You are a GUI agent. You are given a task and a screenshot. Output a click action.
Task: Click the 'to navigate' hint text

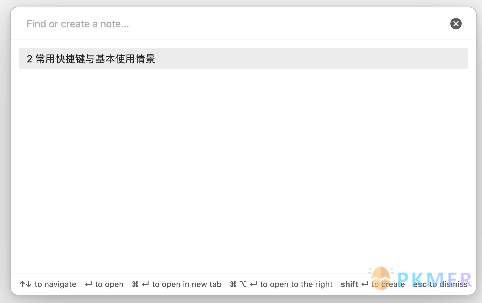pyautogui.click(x=55, y=284)
